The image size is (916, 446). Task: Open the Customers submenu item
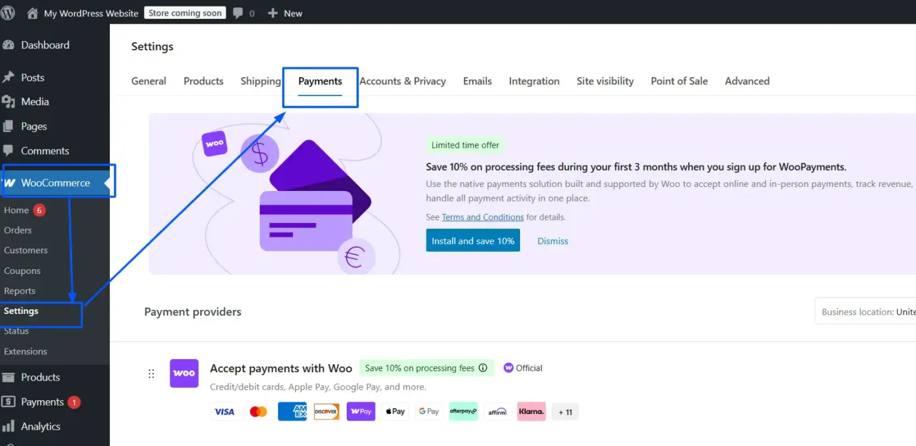coord(26,250)
